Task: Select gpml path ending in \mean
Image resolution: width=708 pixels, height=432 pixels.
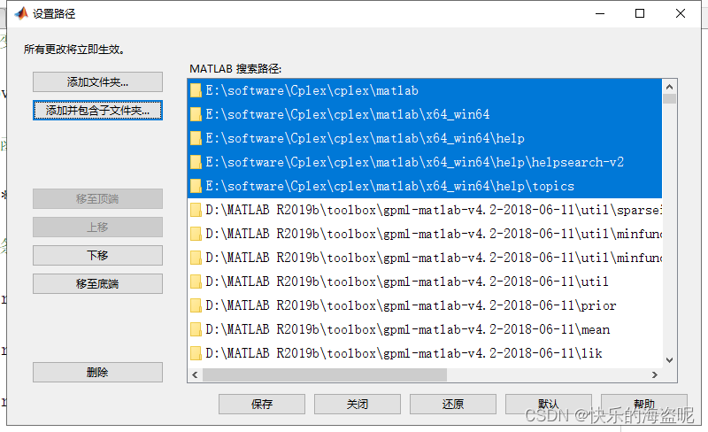Action: (x=425, y=329)
